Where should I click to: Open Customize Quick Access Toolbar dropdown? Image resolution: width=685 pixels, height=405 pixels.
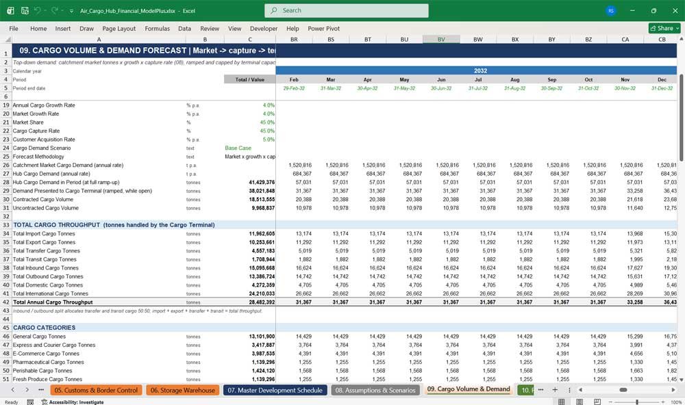[x=71, y=11]
